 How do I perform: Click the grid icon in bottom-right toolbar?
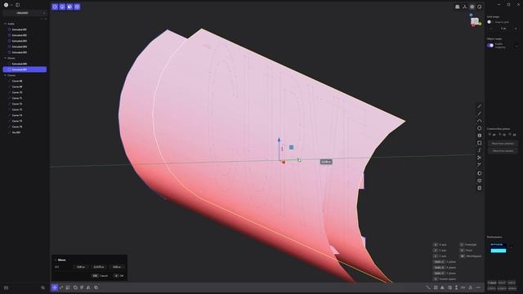[x=436, y=287]
